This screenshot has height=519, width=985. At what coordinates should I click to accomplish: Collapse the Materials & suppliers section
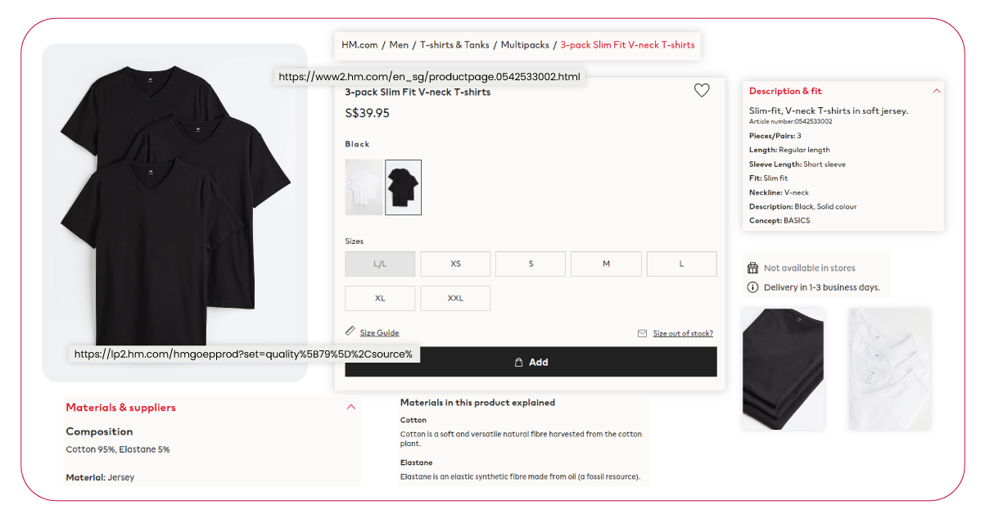click(351, 407)
